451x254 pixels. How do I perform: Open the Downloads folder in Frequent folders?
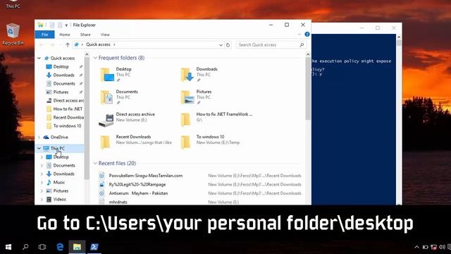187,75
